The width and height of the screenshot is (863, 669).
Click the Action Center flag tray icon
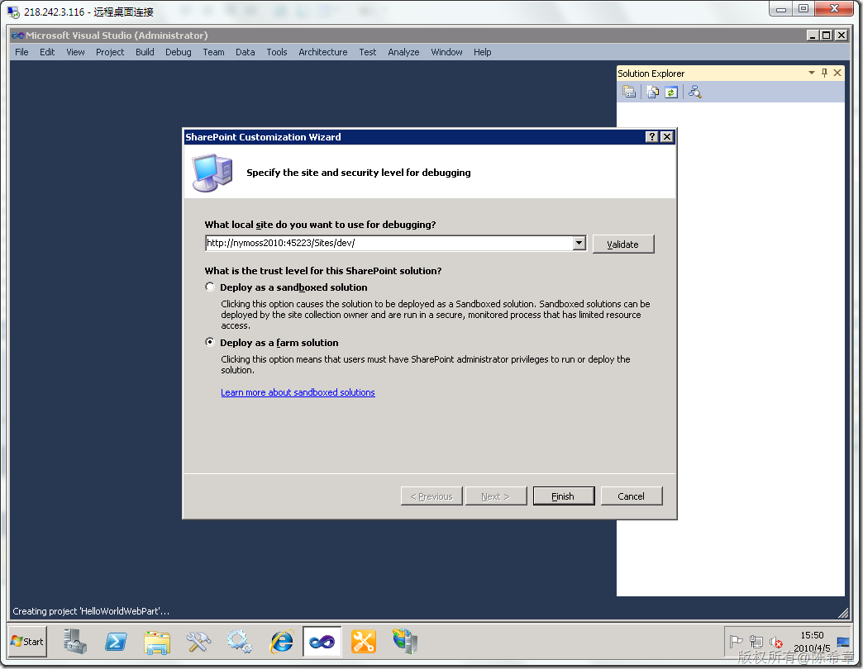(736, 642)
